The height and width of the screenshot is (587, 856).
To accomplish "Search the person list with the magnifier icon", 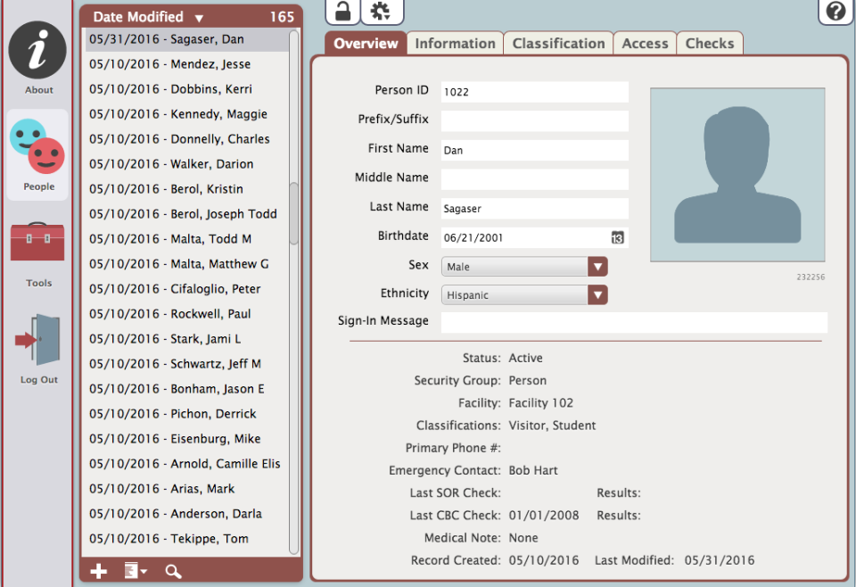I will tap(173, 570).
